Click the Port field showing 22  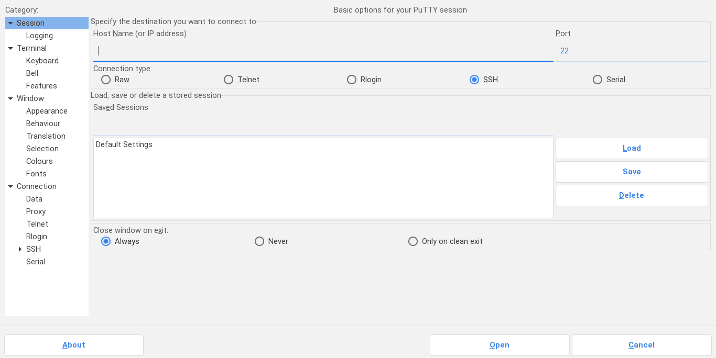point(632,51)
